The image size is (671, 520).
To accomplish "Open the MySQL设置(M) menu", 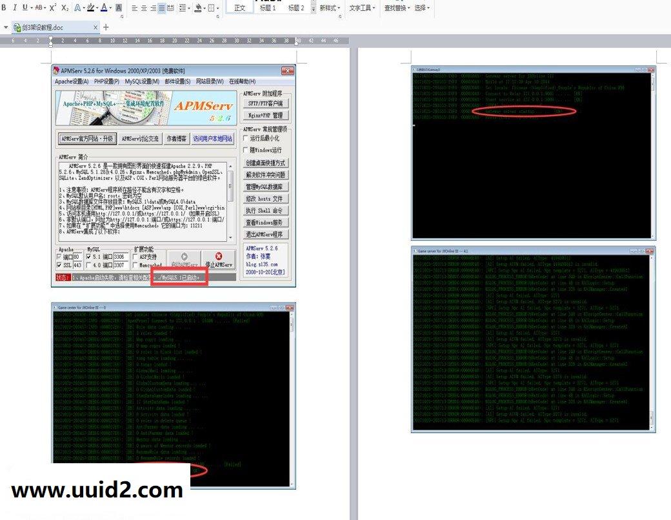I will point(142,81).
